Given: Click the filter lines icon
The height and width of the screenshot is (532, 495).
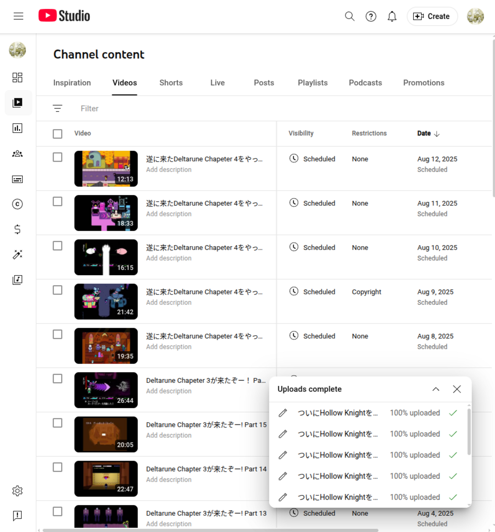Looking at the screenshot, I should (57, 108).
